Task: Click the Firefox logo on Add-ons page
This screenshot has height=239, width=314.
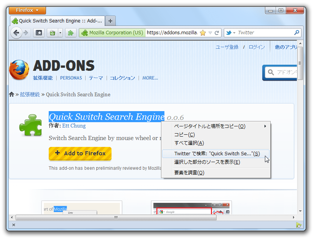Action: pos(19,70)
